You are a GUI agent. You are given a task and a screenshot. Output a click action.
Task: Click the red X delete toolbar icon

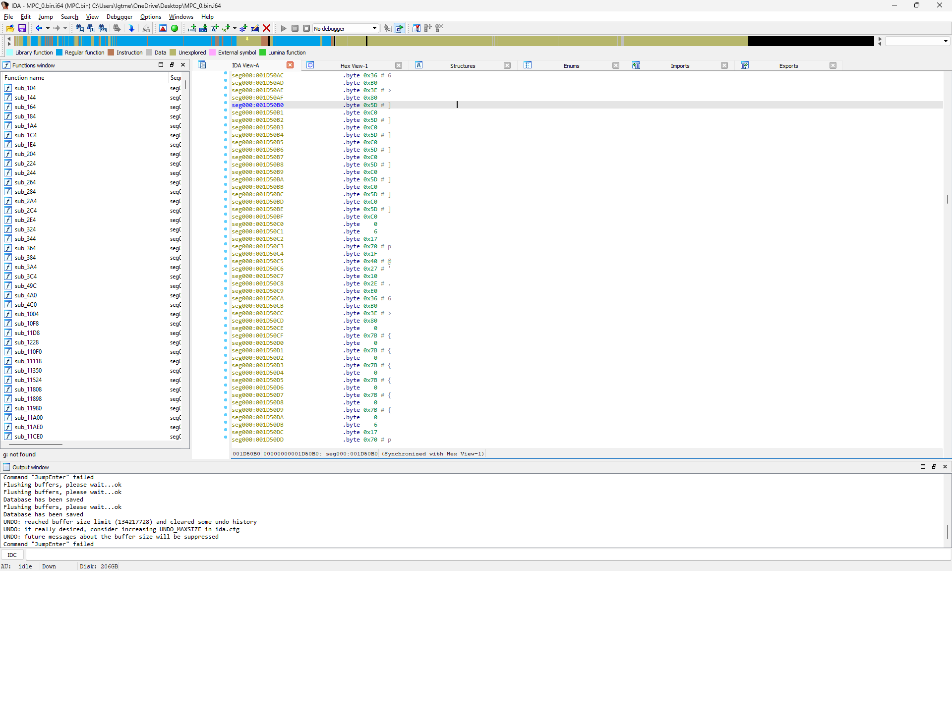tap(266, 28)
